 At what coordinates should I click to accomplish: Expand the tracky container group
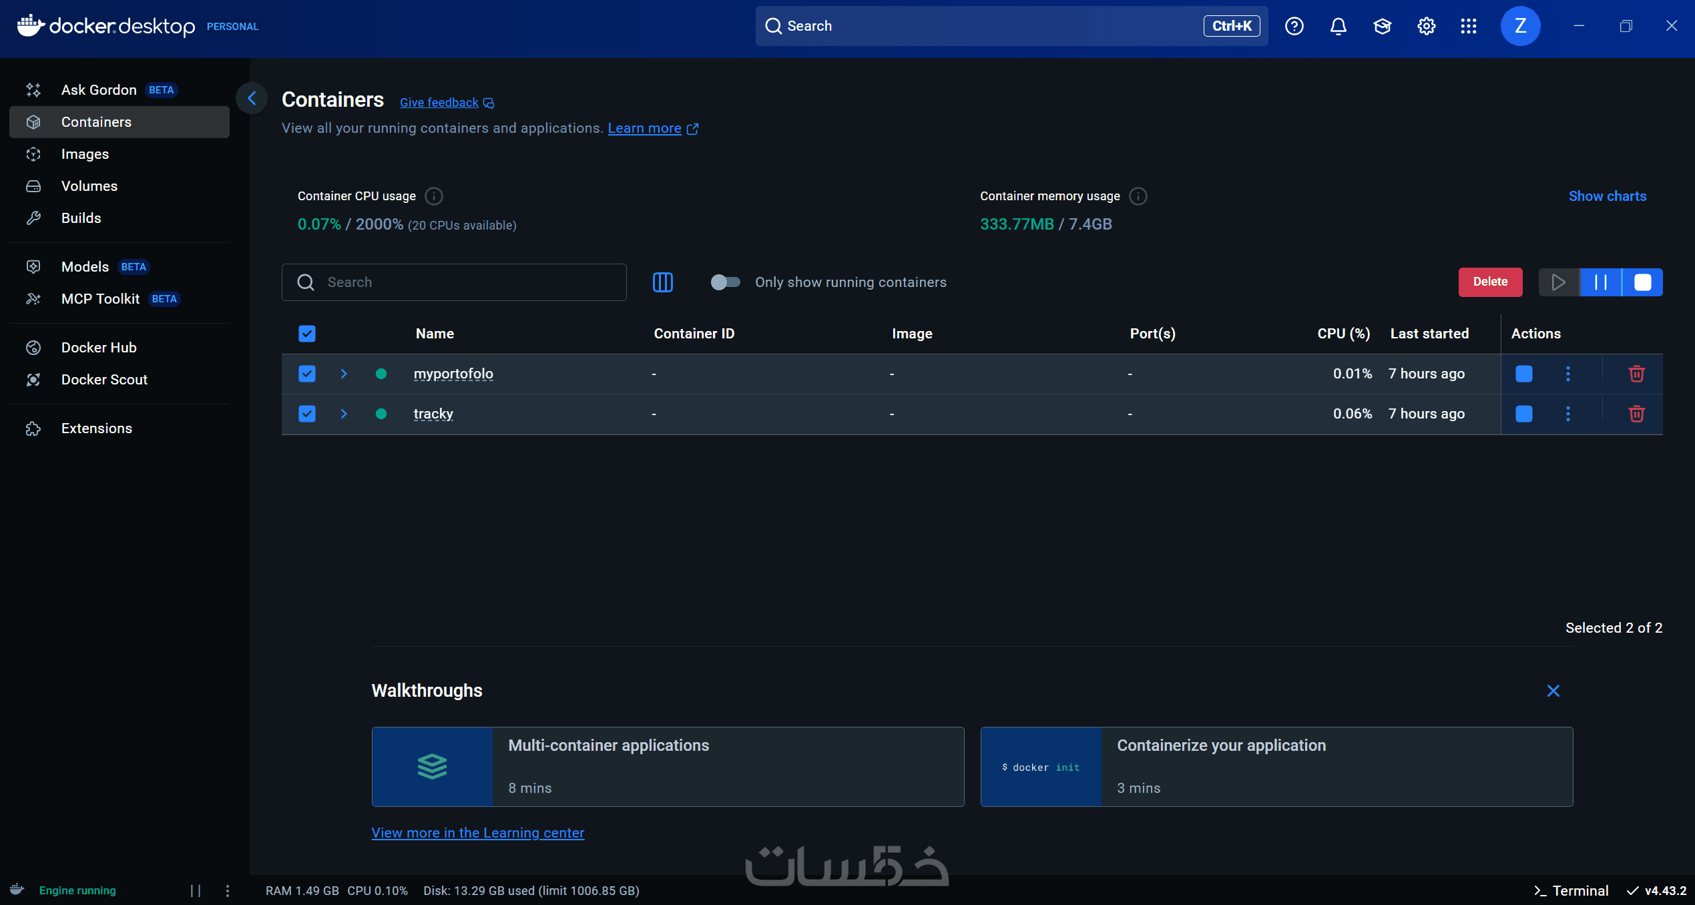[x=344, y=414]
